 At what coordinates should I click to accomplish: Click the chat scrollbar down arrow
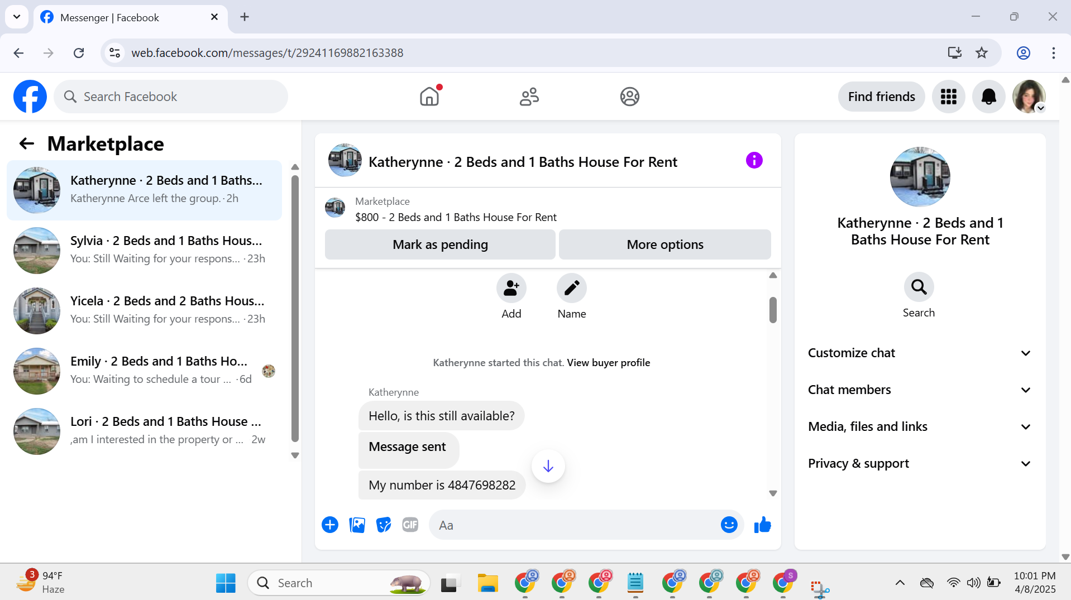click(x=772, y=493)
